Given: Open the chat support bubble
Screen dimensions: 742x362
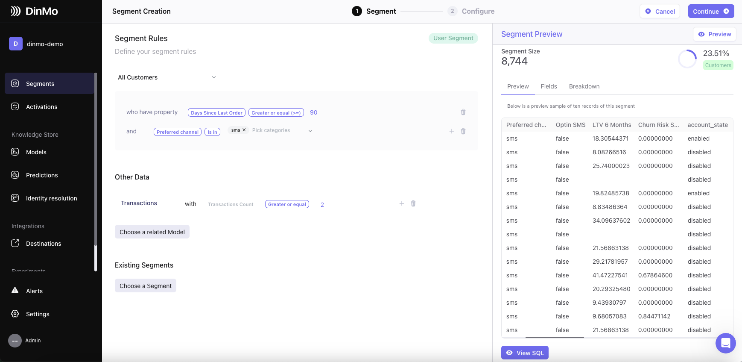Looking at the screenshot, I should 726,343.
